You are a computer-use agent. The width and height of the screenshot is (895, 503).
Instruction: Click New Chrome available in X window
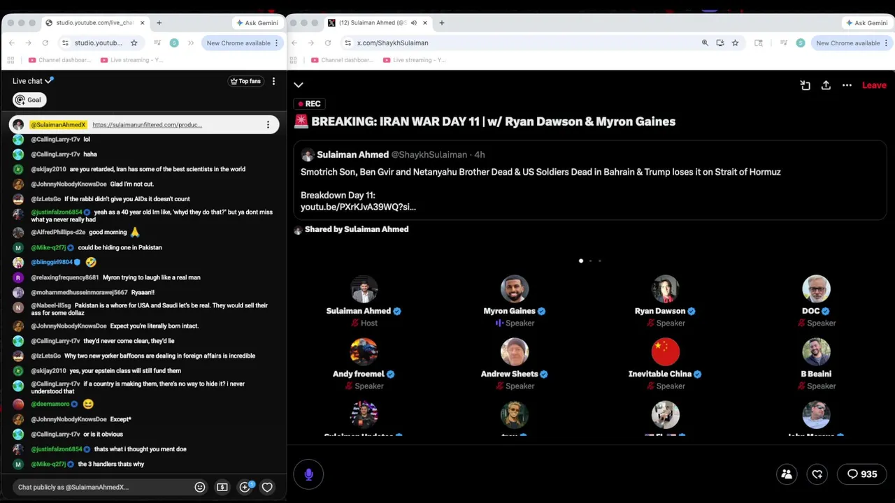click(x=852, y=43)
